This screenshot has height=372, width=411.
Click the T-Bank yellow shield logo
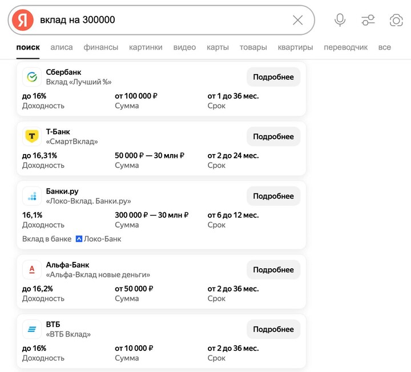[x=32, y=136]
